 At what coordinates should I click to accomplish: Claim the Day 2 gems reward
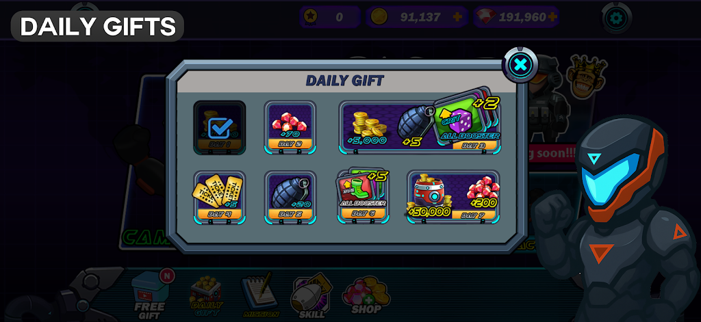[x=290, y=127]
